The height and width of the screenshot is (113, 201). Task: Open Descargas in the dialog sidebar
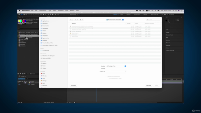point(45,28)
